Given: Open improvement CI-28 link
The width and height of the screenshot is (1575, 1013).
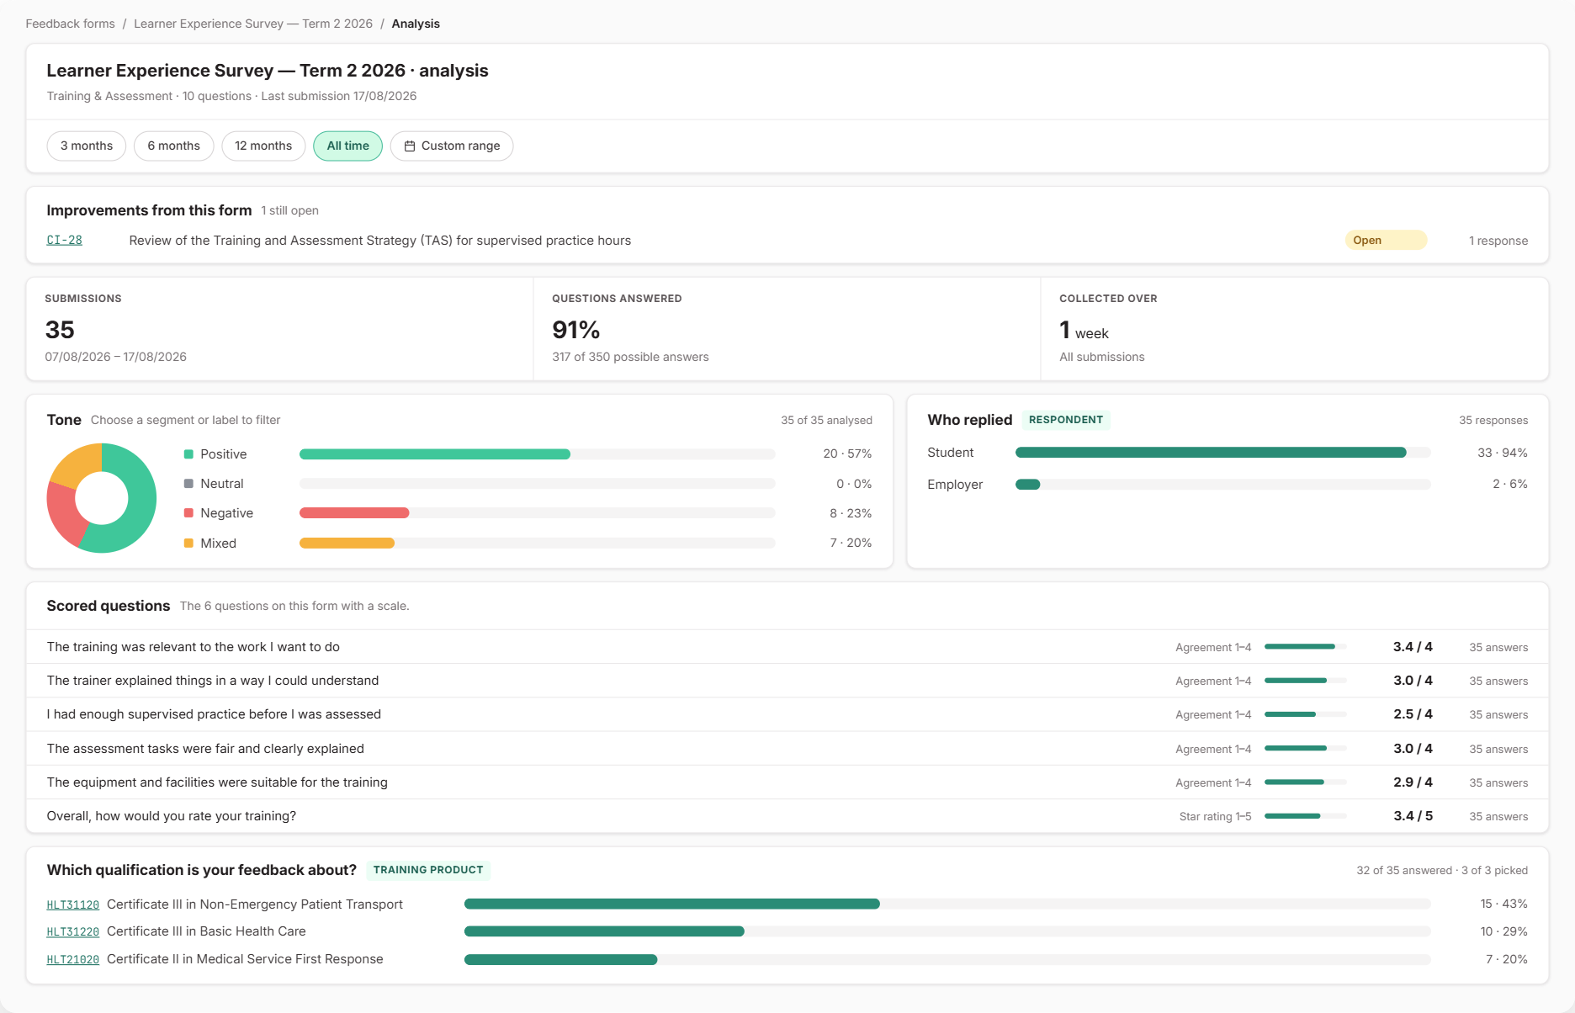Looking at the screenshot, I should tap(65, 241).
